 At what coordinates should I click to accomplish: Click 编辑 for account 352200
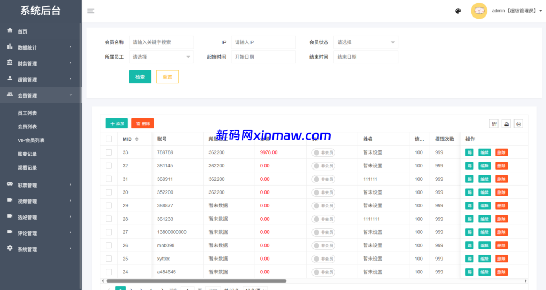[x=484, y=192]
